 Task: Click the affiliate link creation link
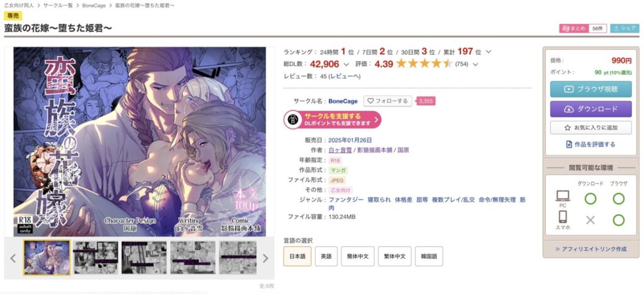coord(591,249)
